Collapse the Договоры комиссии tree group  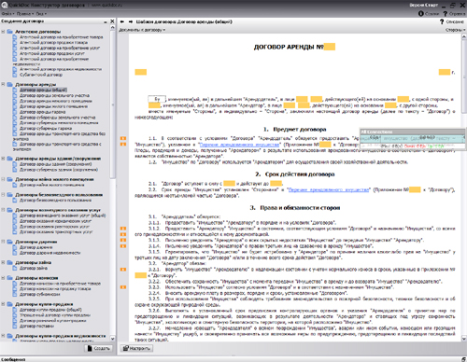coord(3,278)
